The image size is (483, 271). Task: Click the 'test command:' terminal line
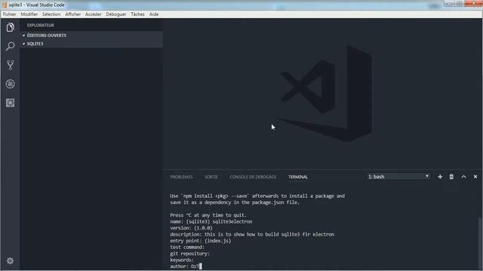tap(187, 247)
